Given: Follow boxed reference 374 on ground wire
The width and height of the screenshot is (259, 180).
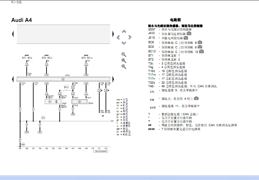Looking at the screenshot, I should pyautogui.click(x=27, y=132).
